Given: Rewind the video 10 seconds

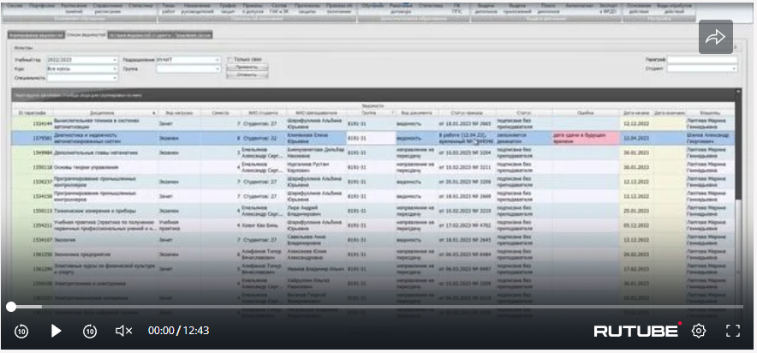Looking at the screenshot, I should [22, 331].
